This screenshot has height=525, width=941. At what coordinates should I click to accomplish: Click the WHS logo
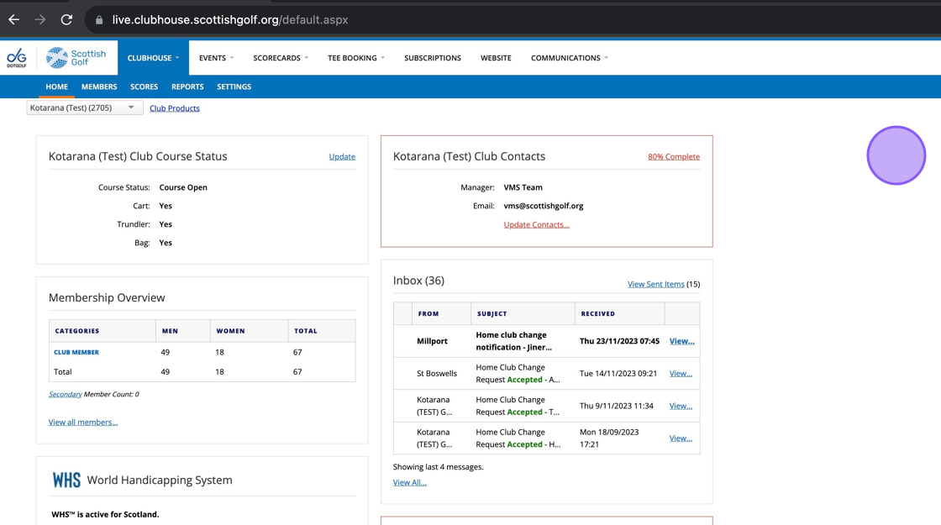(66, 480)
